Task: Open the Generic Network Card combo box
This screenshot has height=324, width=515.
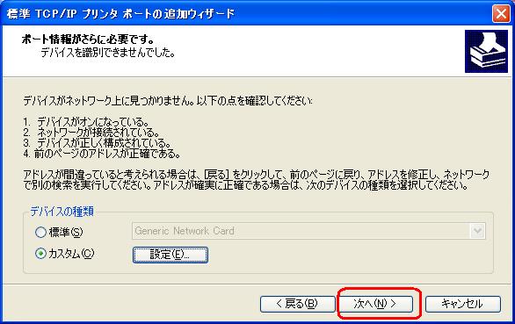Action: [308, 231]
